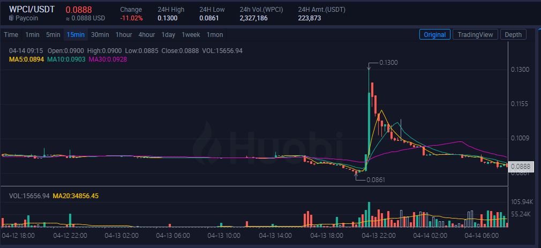Click the MA20:34856.45 volume indicator label
The height and width of the screenshot is (248, 541).
click(x=76, y=196)
